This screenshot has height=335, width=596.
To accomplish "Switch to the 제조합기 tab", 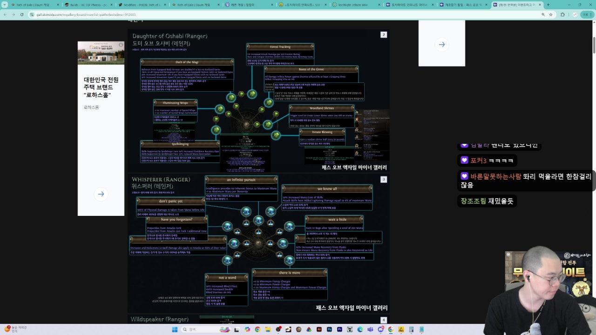I will point(465,5).
